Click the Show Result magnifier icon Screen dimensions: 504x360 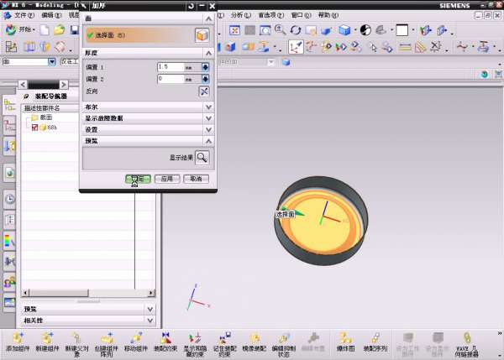click(202, 157)
